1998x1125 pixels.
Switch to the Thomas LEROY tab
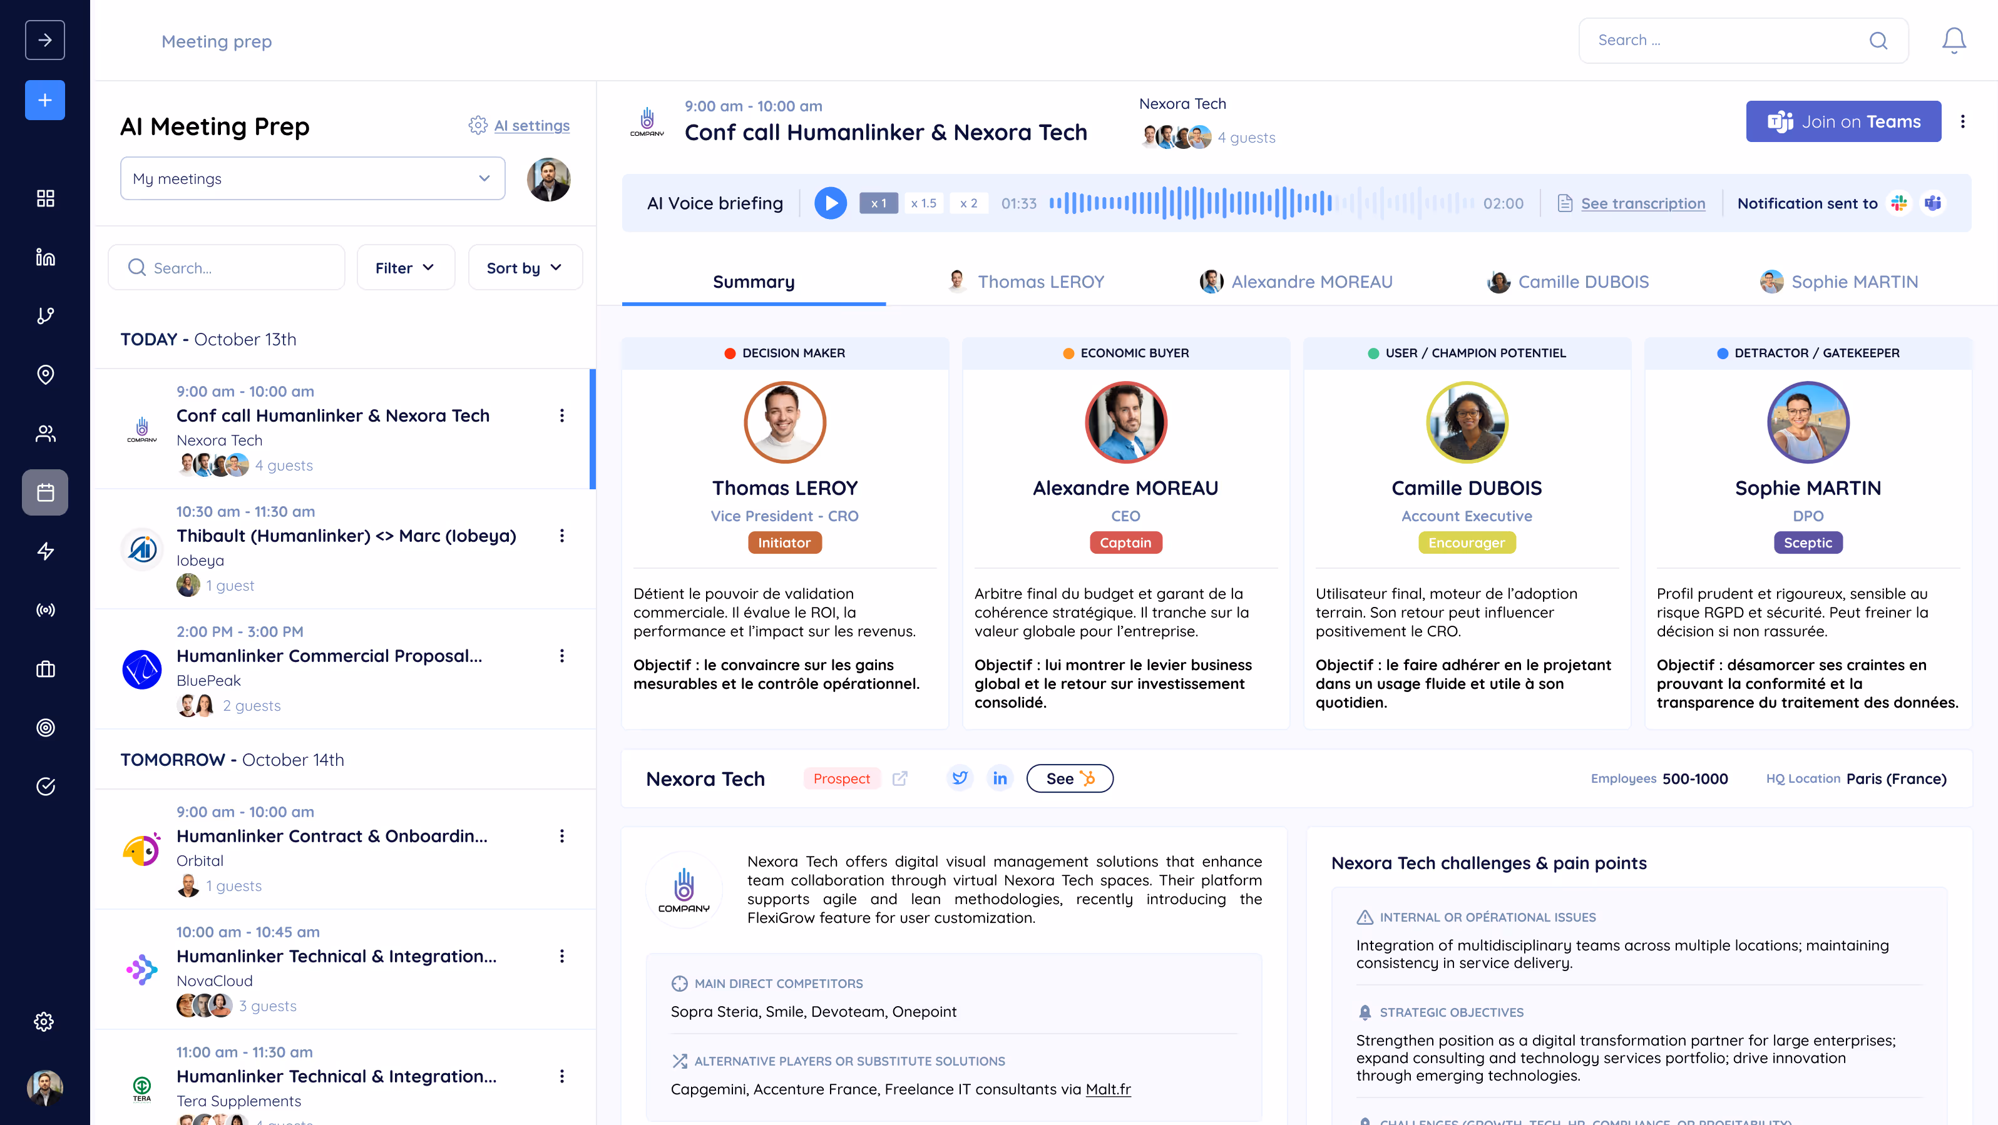(x=1026, y=282)
